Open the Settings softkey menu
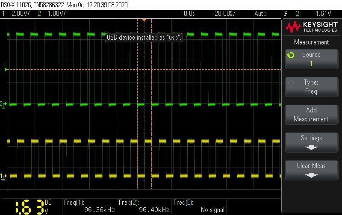 312,142
